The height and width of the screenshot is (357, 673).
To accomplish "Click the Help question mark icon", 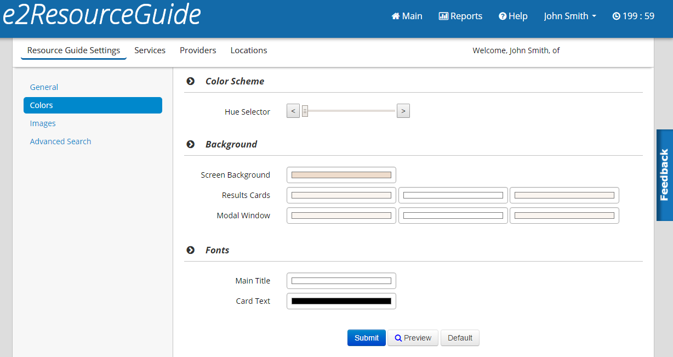I will pos(502,16).
